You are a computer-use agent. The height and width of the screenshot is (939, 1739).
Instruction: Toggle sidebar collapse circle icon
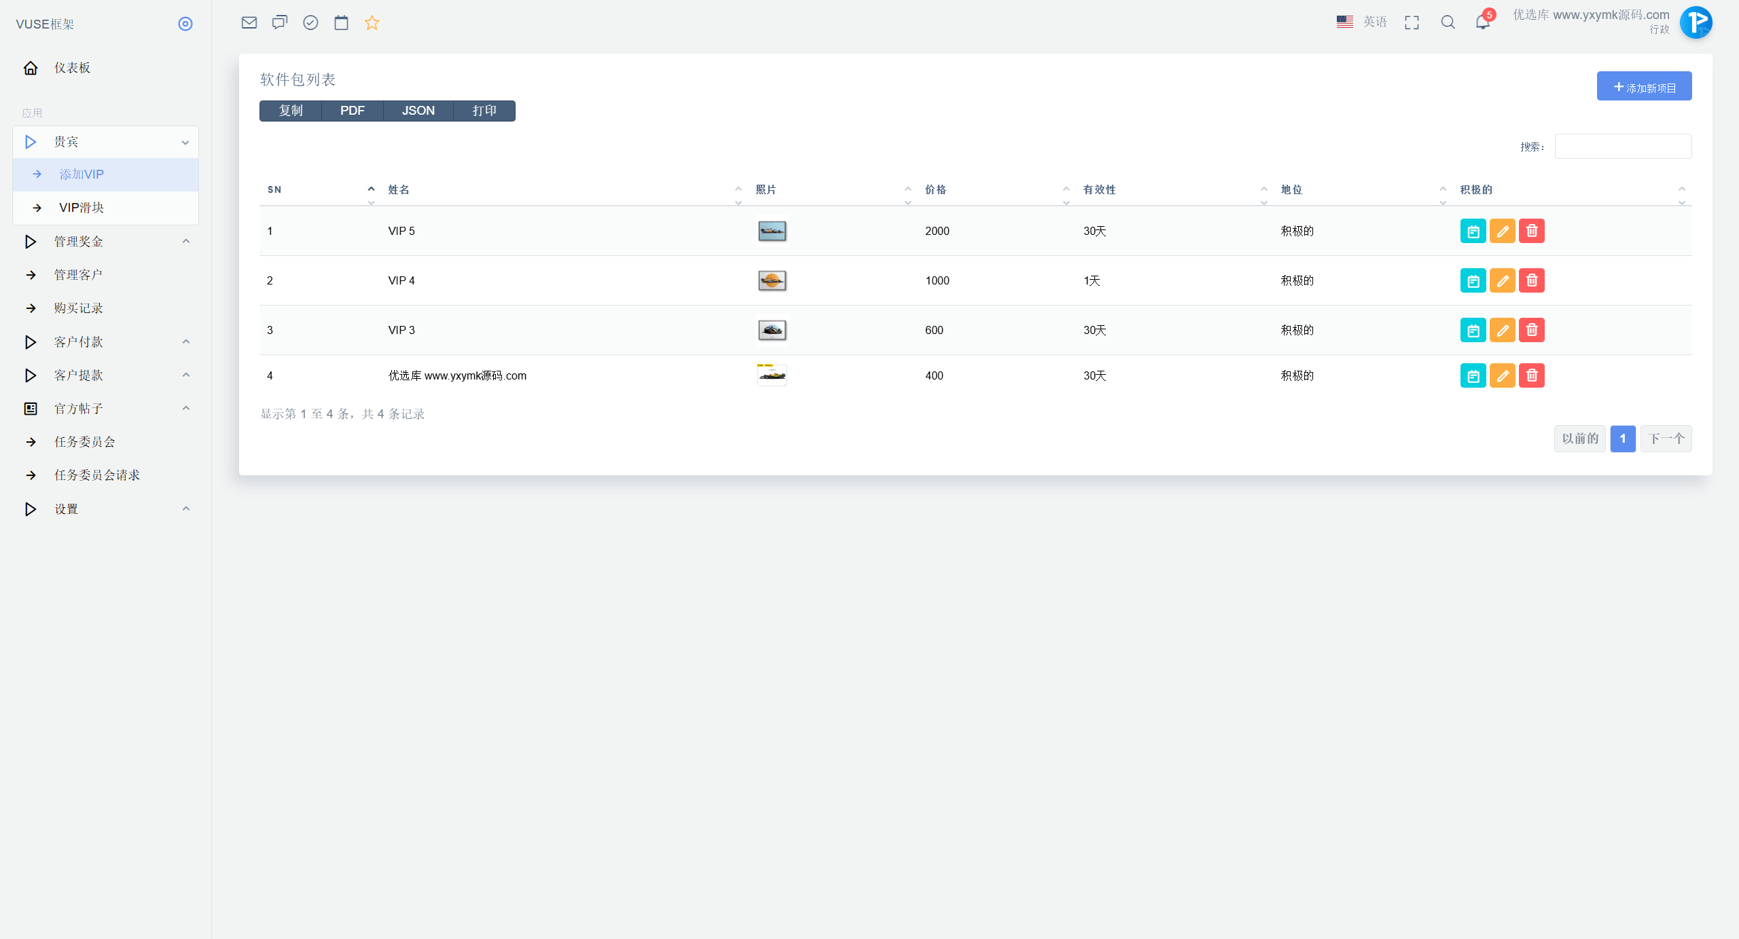(185, 24)
